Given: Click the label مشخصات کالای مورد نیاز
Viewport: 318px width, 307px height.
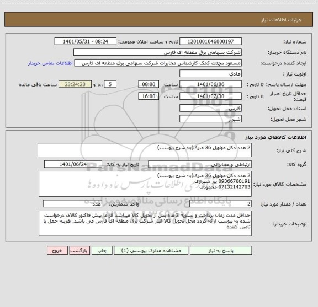Looking at the screenshot, I should coord(280,184).
